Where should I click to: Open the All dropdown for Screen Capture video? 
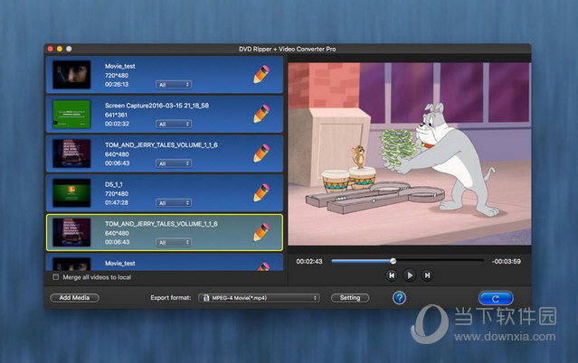pyautogui.click(x=172, y=125)
